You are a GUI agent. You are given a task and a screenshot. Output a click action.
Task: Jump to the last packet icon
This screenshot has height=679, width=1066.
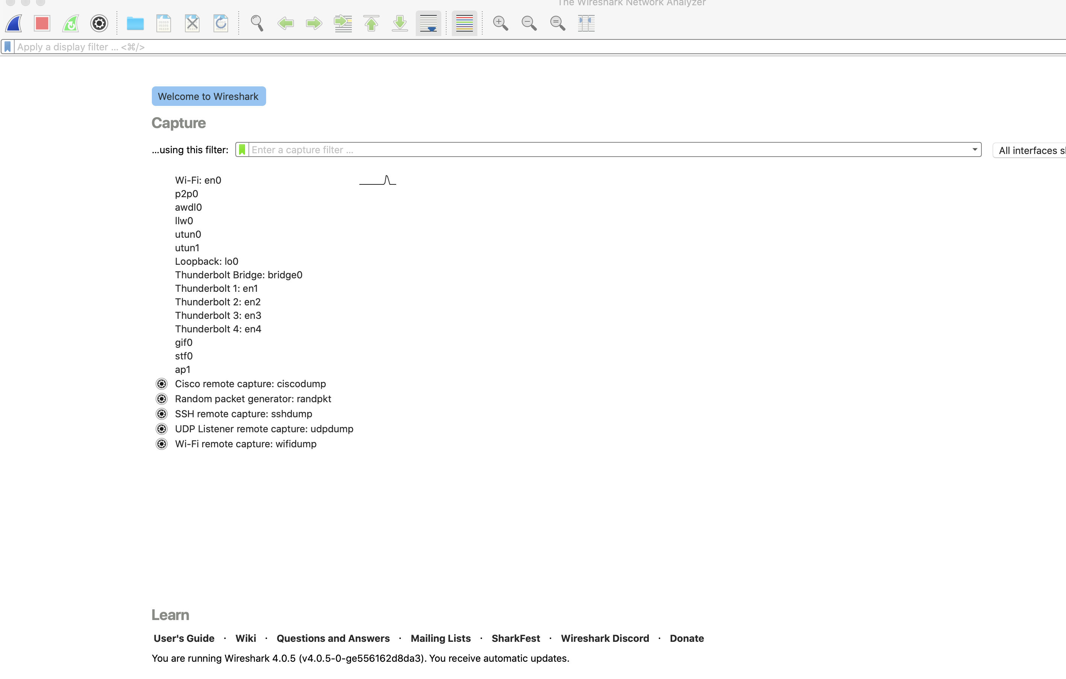click(x=400, y=23)
